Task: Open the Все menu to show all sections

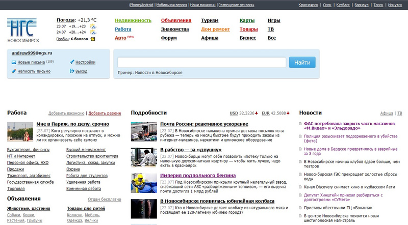Action: point(271,38)
